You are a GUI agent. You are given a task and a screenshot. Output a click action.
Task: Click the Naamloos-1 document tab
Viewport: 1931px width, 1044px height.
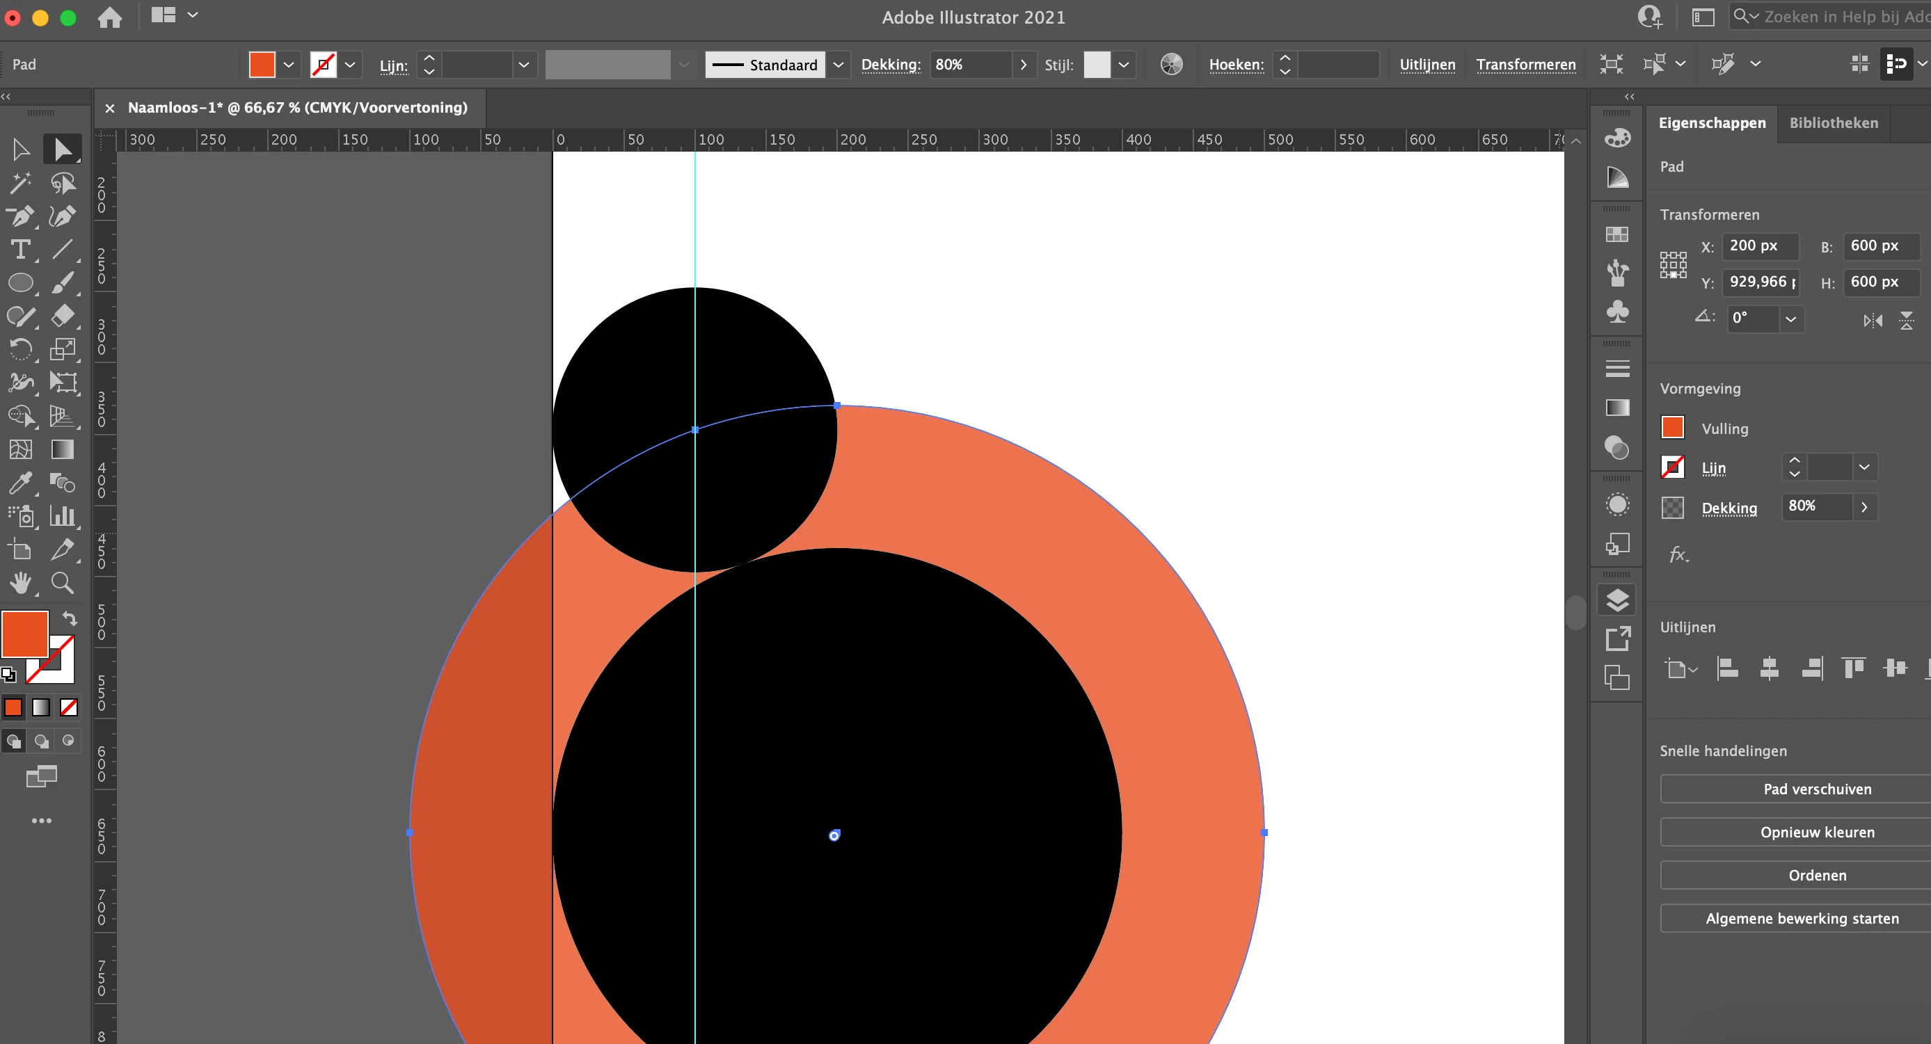point(297,108)
